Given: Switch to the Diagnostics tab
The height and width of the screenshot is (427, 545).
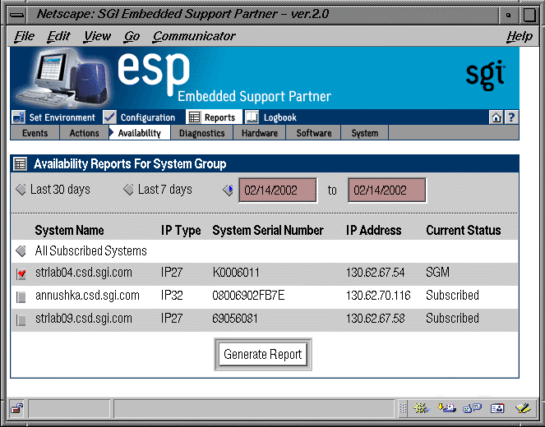Looking at the screenshot, I should (202, 133).
